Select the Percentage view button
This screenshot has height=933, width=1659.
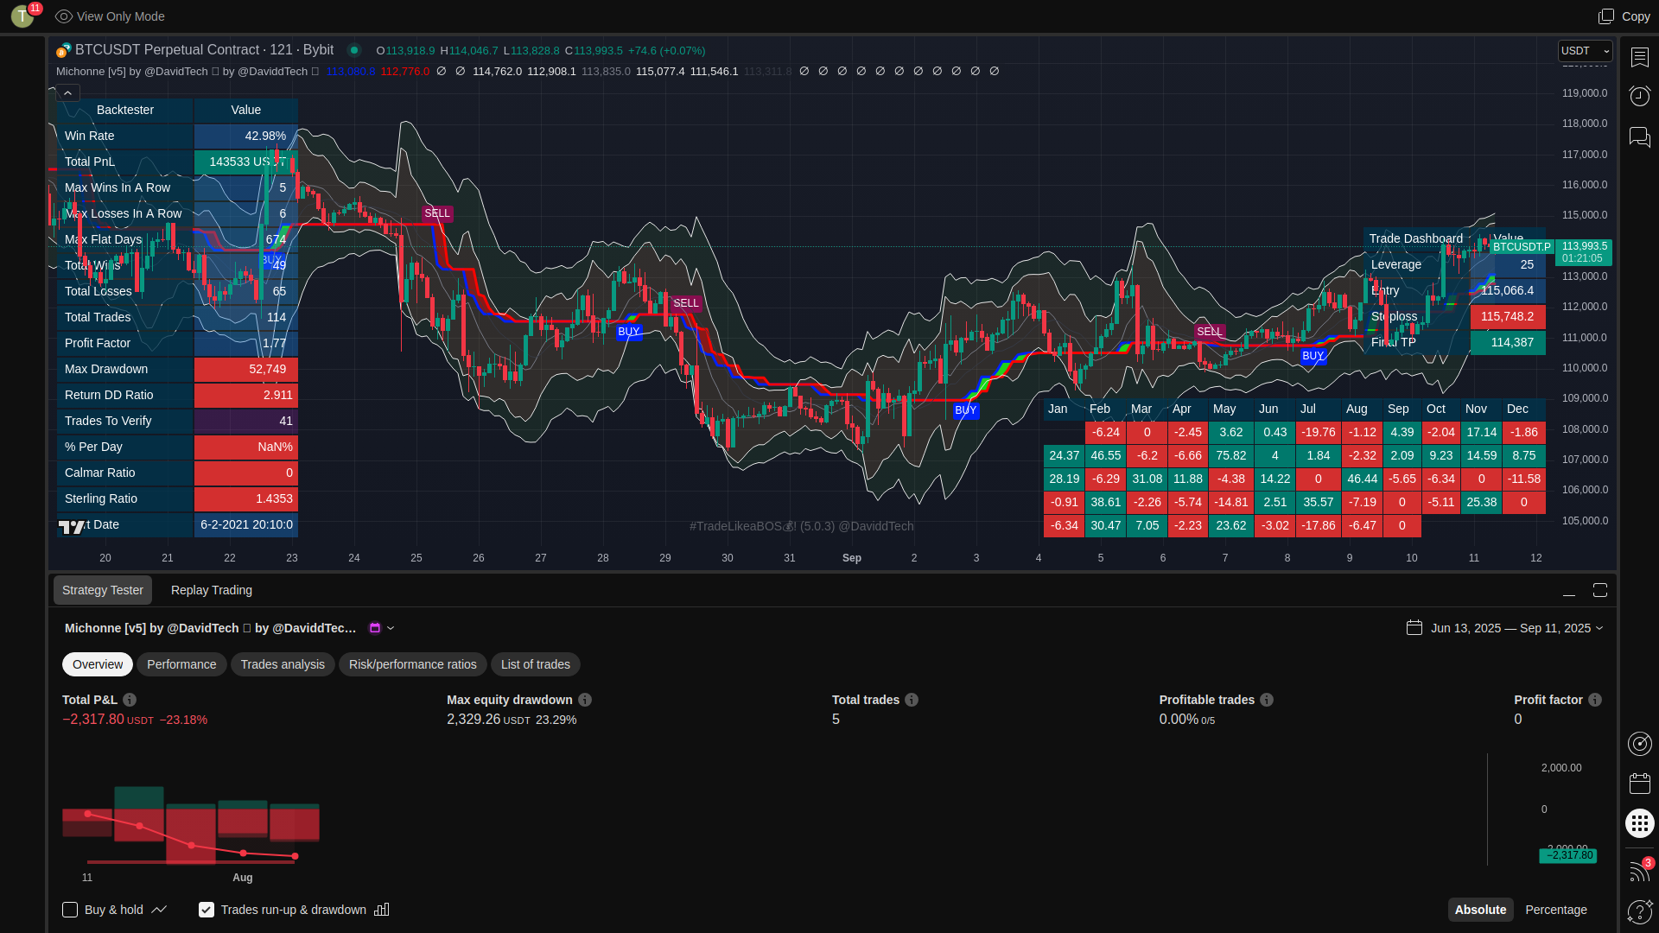(1556, 910)
